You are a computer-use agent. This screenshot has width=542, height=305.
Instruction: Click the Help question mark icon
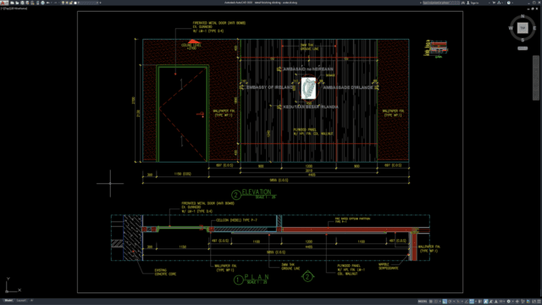pyautogui.click(x=509, y=3)
